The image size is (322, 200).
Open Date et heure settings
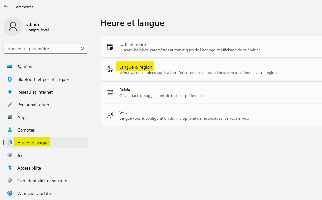pyautogui.click(x=133, y=45)
